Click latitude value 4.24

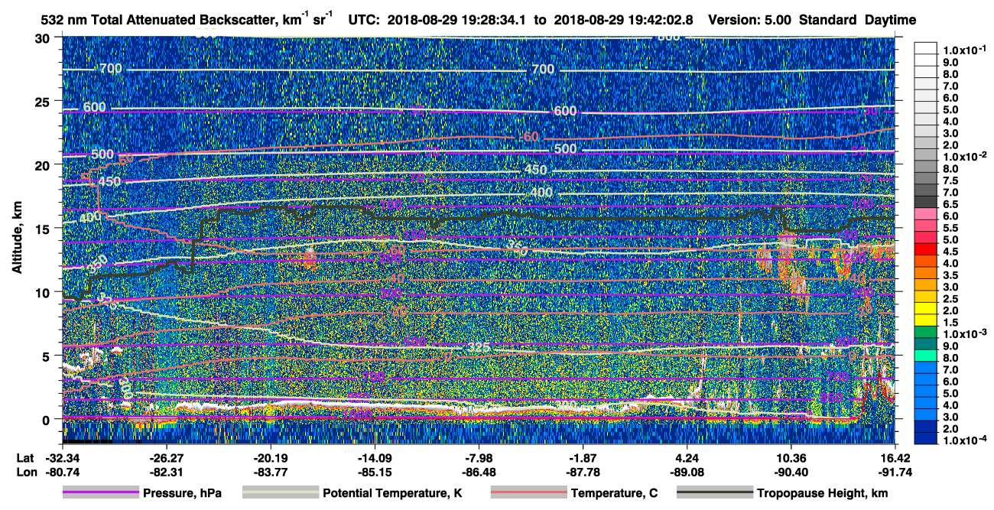[687, 457]
